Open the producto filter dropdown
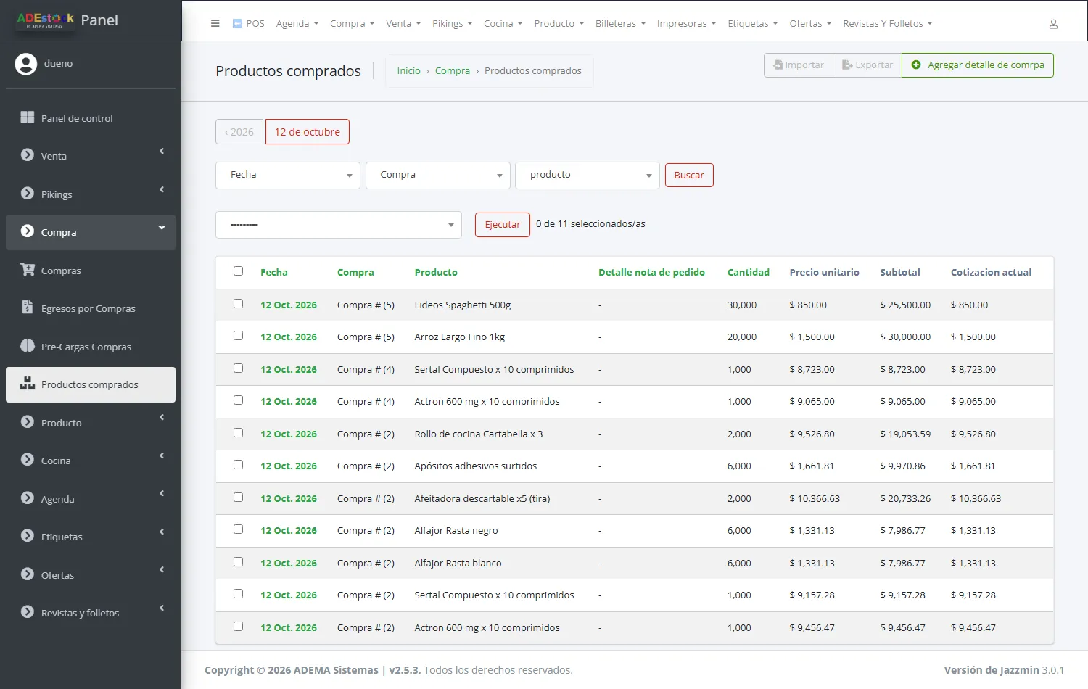 [x=588, y=176]
